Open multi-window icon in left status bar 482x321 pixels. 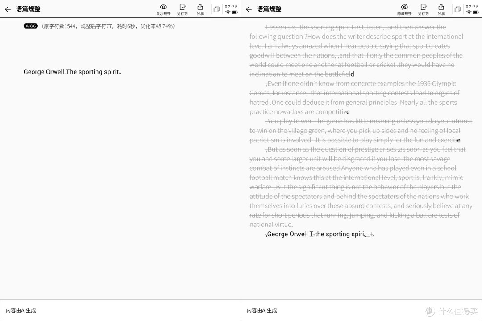tap(216, 9)
